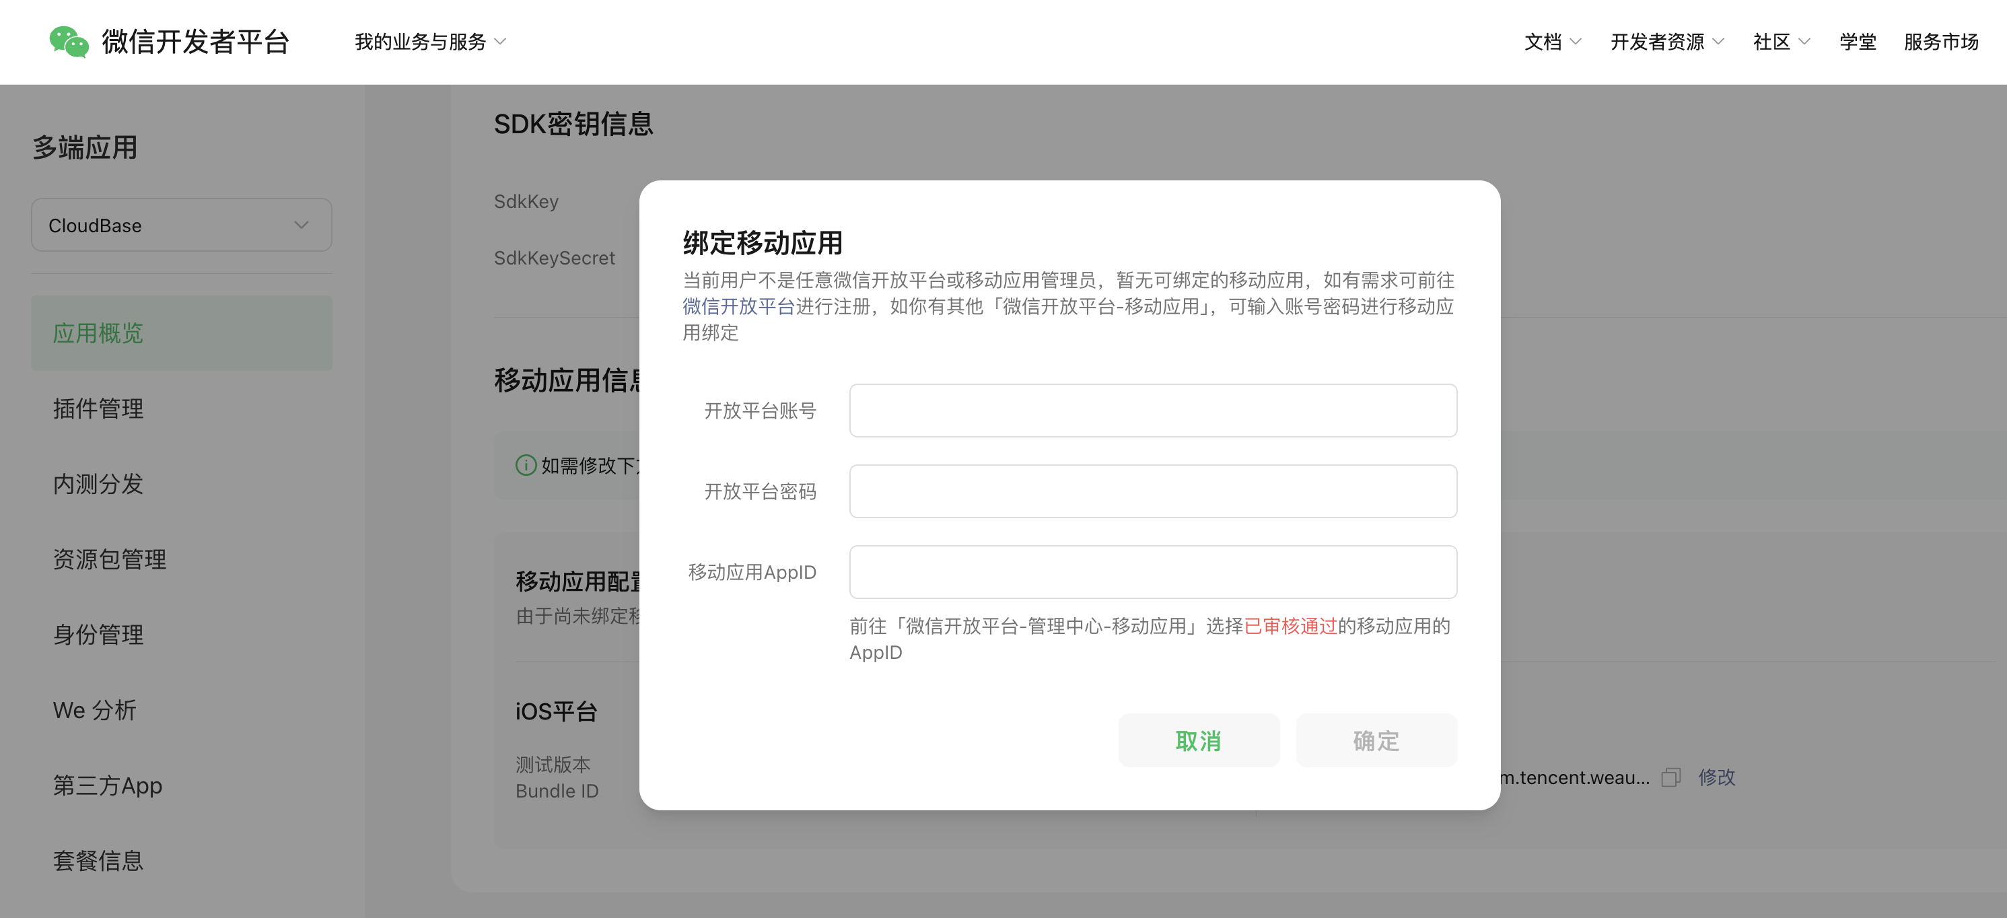This screenshot has height=918, width=2007.
Task: Follow the 微信开放平台 link in dialog
Action: pos(738,306)
